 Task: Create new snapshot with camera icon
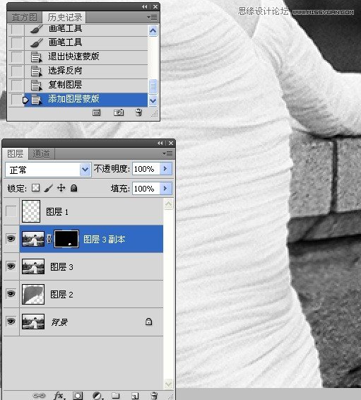(x=119, y=112)
